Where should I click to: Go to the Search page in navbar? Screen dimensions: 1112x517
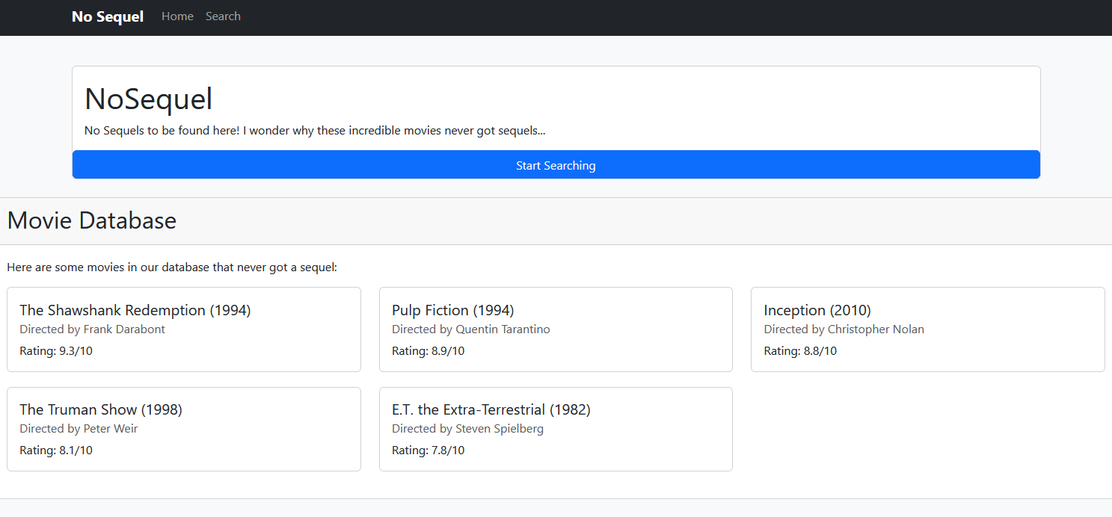pyautogui.click(x=223, y=16)
